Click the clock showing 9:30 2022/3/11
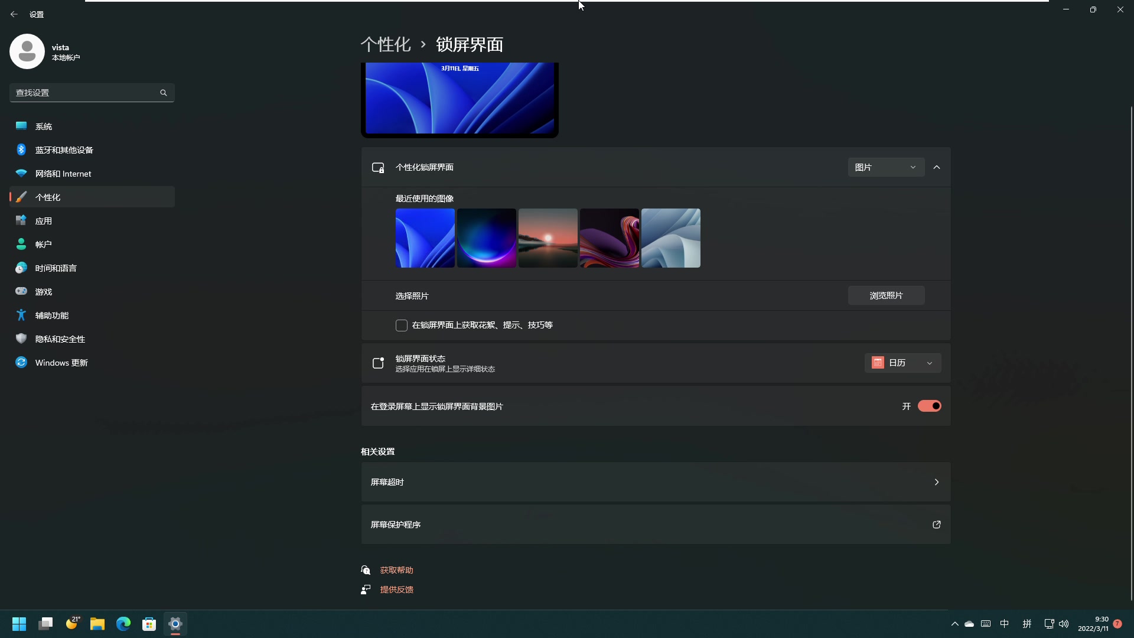 pos(1093,624)
